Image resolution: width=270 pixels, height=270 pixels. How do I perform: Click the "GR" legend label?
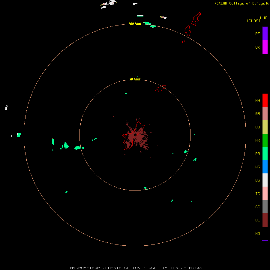click(257, 114)
